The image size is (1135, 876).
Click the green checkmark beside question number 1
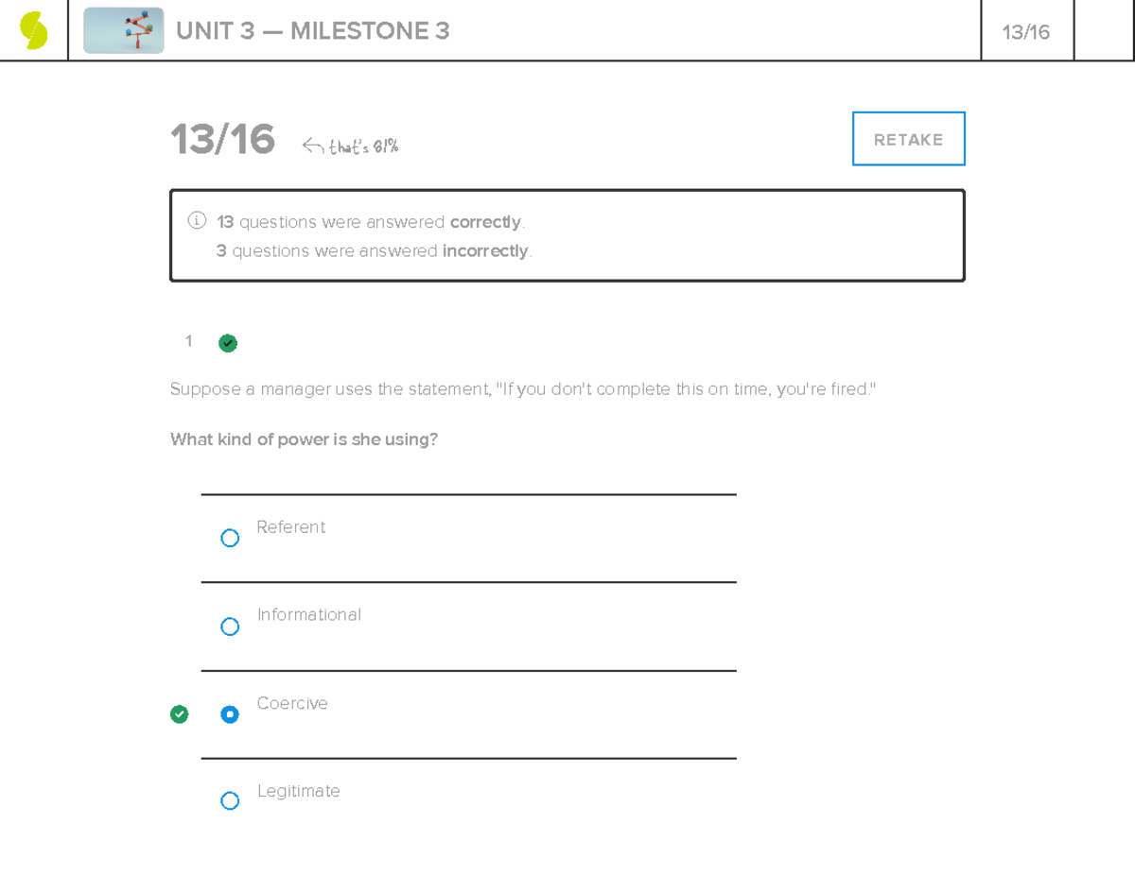click(227, 343)
